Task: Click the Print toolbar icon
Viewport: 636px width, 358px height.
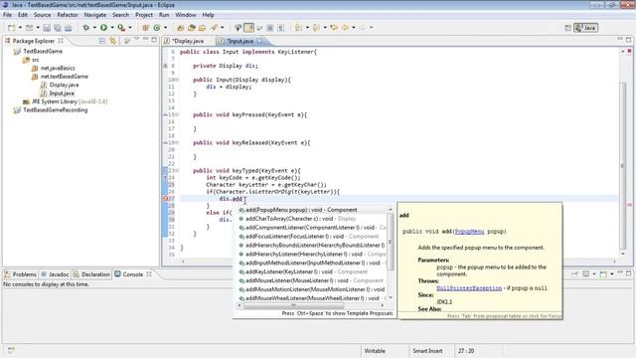Action: pos(69,28)
